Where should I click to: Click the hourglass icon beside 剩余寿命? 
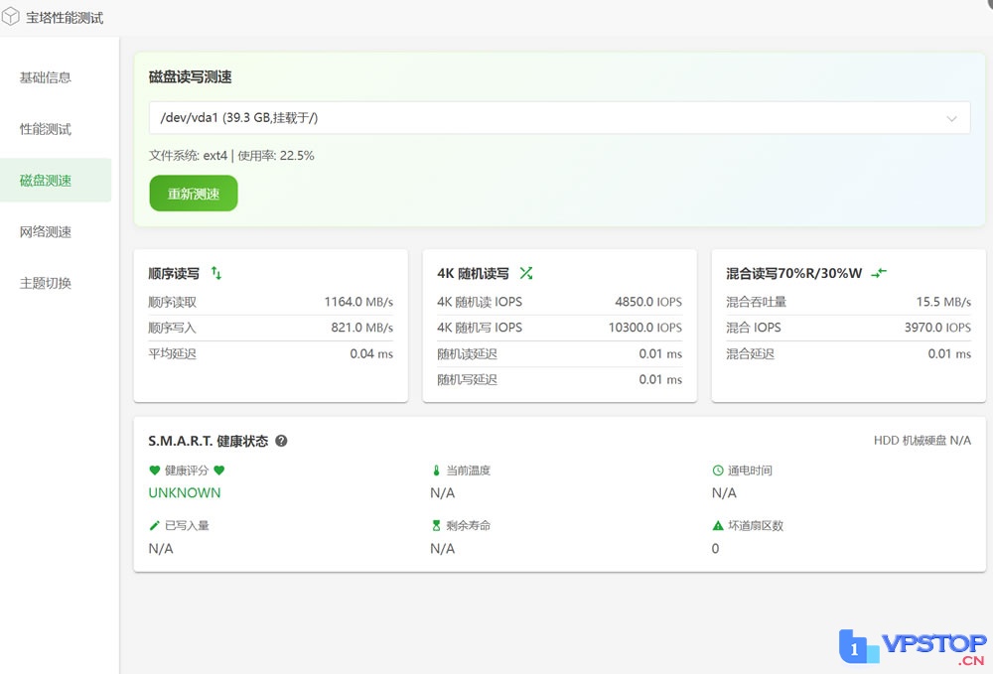point(435,526)
